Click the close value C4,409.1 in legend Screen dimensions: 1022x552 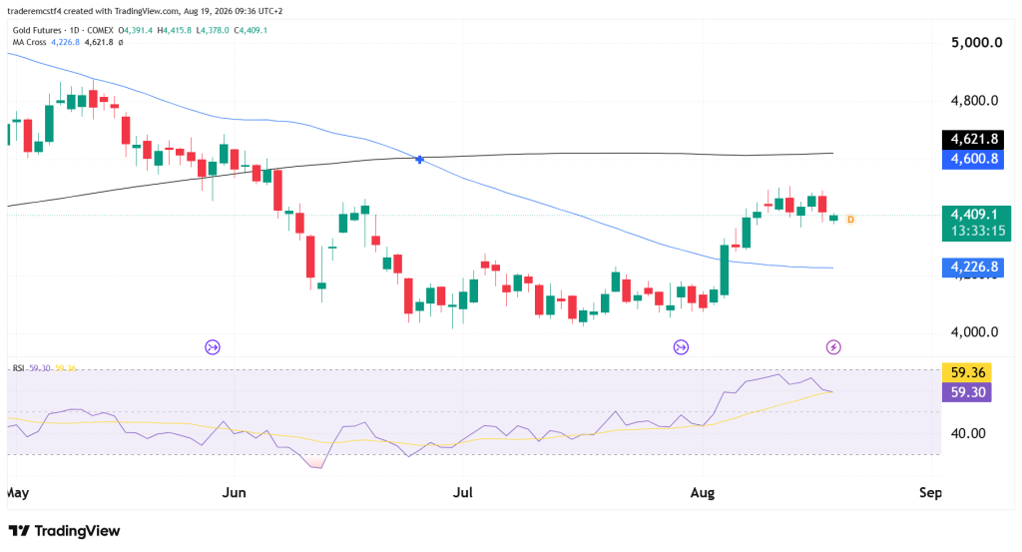tap(251, 30)
